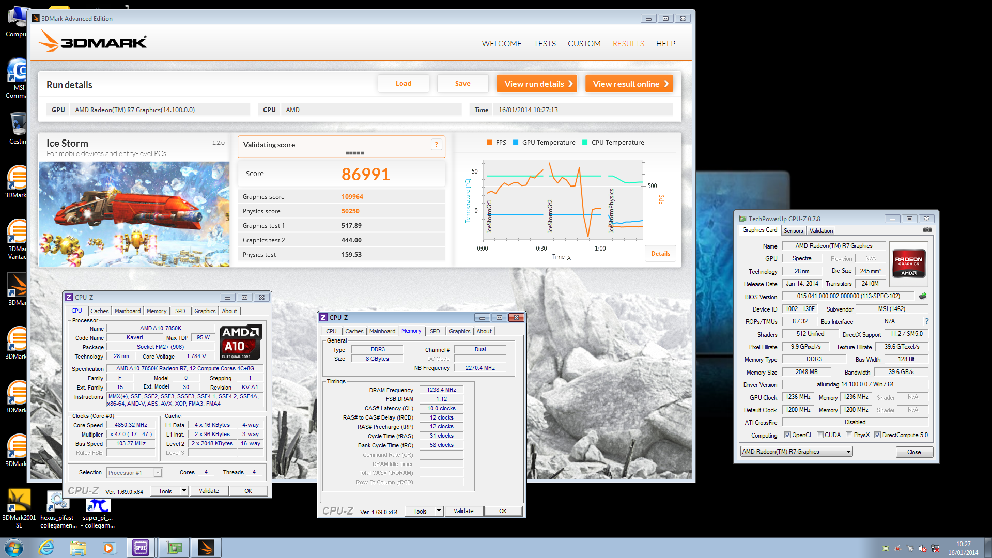Screen dimensions: 992x558
Task: Switch to CPU-Z taskbar button
Action: (141, 548)
